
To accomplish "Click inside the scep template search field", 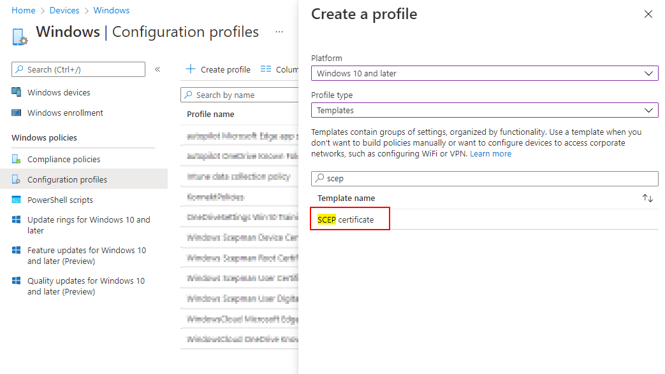I will 485,178.
